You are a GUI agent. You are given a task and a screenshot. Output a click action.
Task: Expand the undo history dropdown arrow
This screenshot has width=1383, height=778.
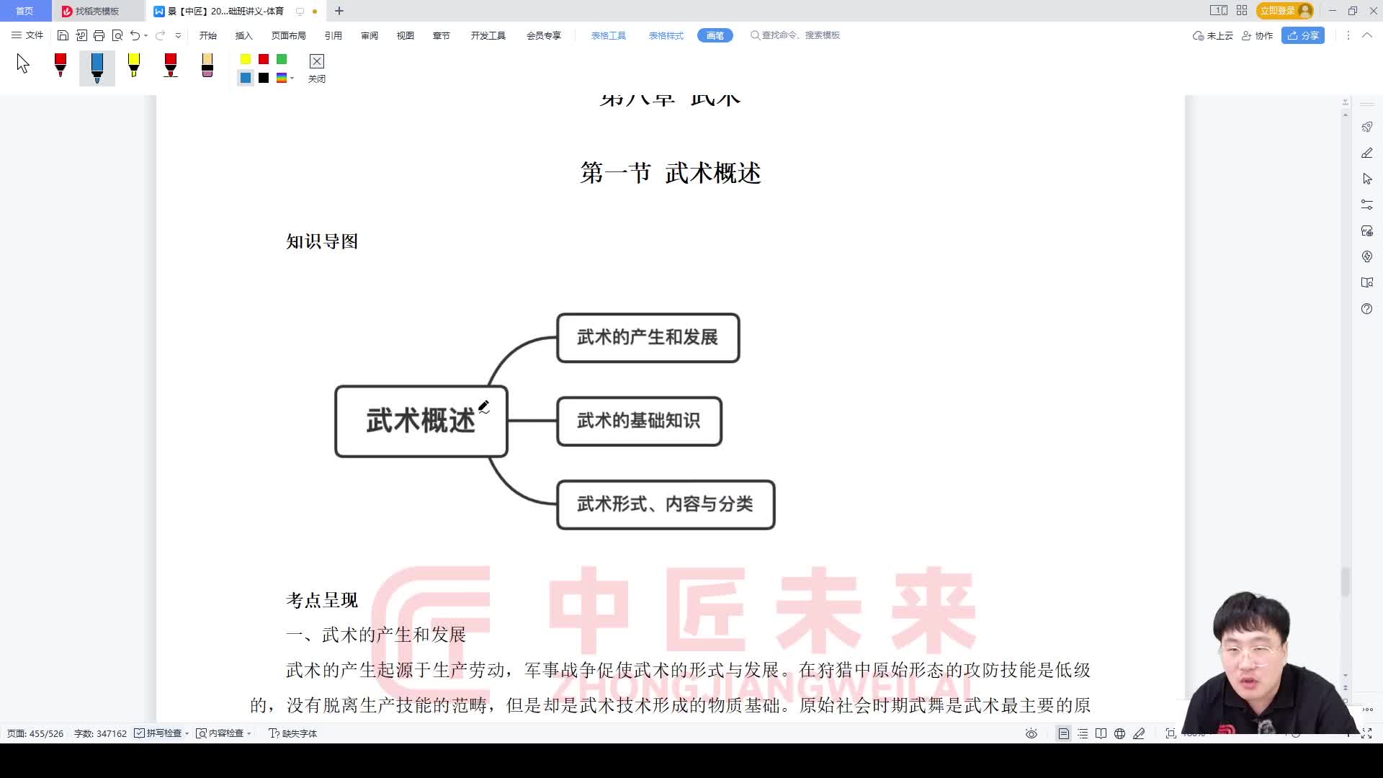click(146, 35)
